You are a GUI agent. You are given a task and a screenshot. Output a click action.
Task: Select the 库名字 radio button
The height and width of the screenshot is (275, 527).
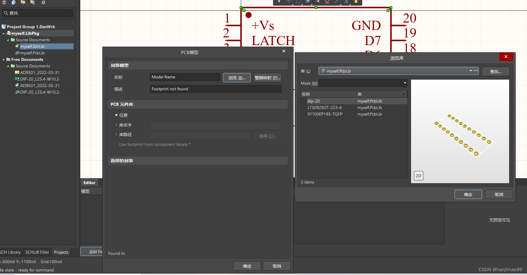tap(116, 125)
